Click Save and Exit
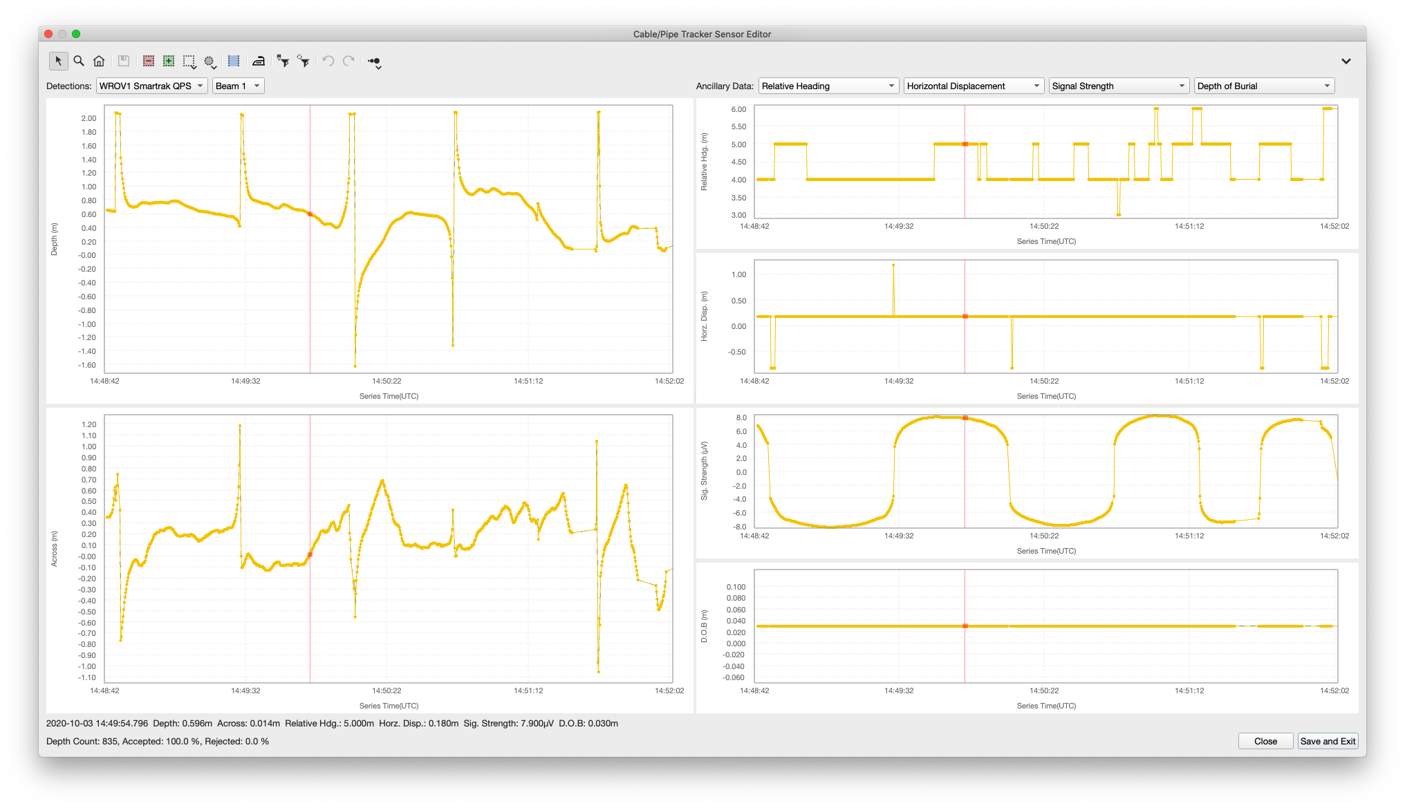 point(1328,741)
